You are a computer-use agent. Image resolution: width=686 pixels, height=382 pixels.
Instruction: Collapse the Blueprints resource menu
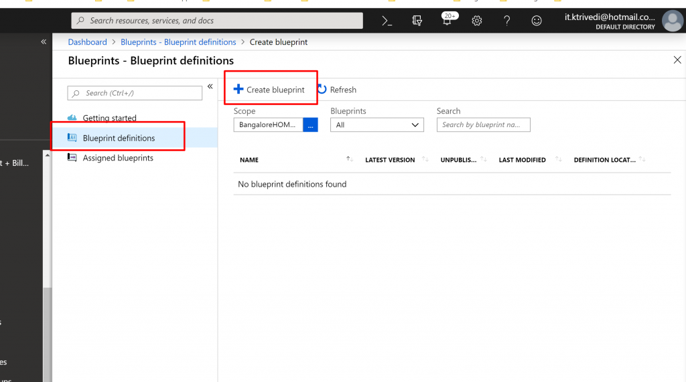click(x=210, y=86)
